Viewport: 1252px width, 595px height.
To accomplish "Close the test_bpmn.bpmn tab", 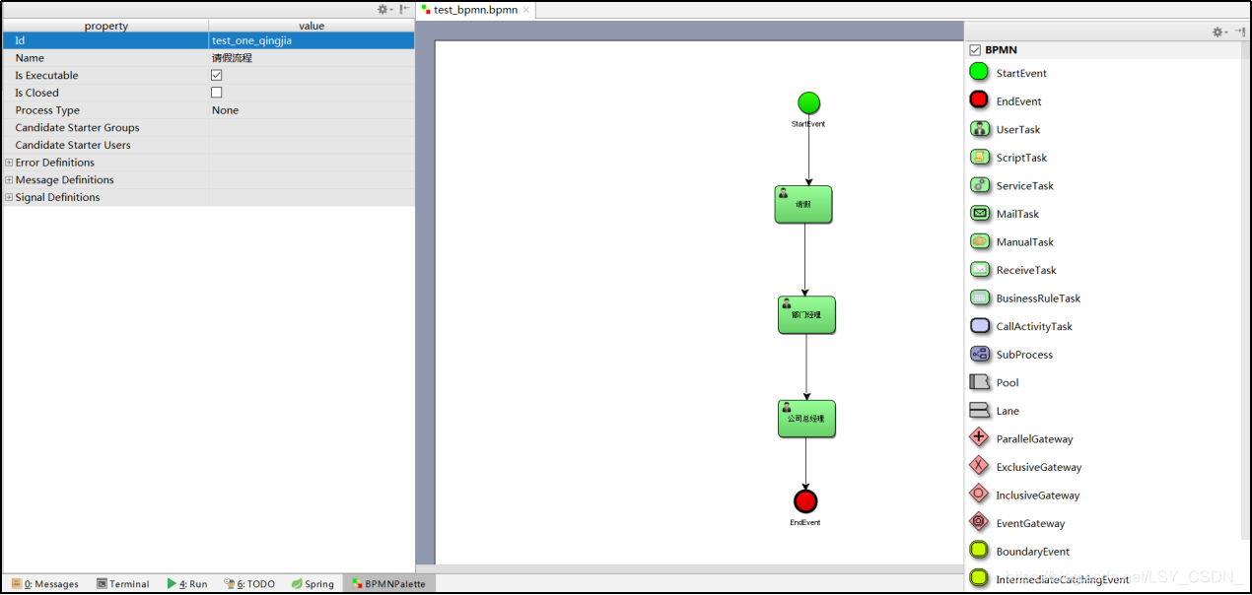I will [526, 10].
